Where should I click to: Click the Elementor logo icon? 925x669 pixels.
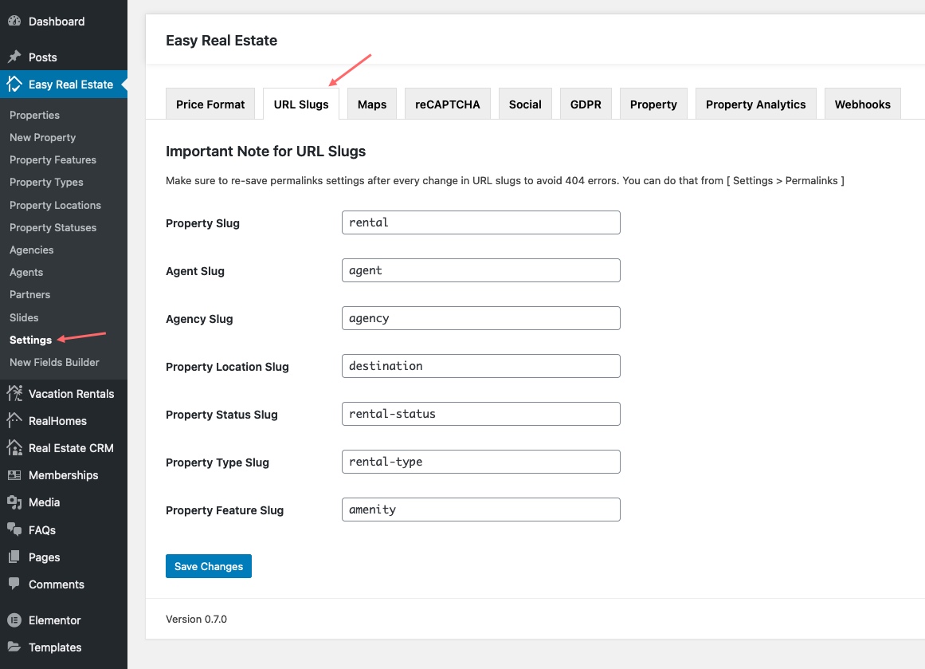click(x=14, y=620)
